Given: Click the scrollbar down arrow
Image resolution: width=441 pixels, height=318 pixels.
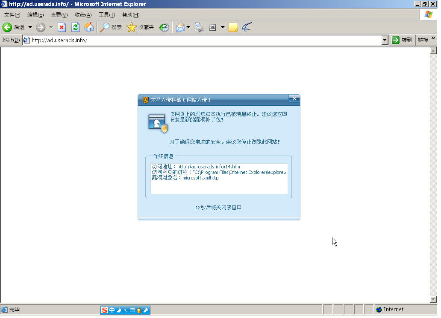Looking at the screenshot, I should point(433,299).
